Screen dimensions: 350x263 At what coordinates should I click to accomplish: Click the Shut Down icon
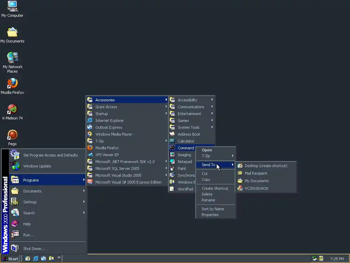[x=15, y=248]
